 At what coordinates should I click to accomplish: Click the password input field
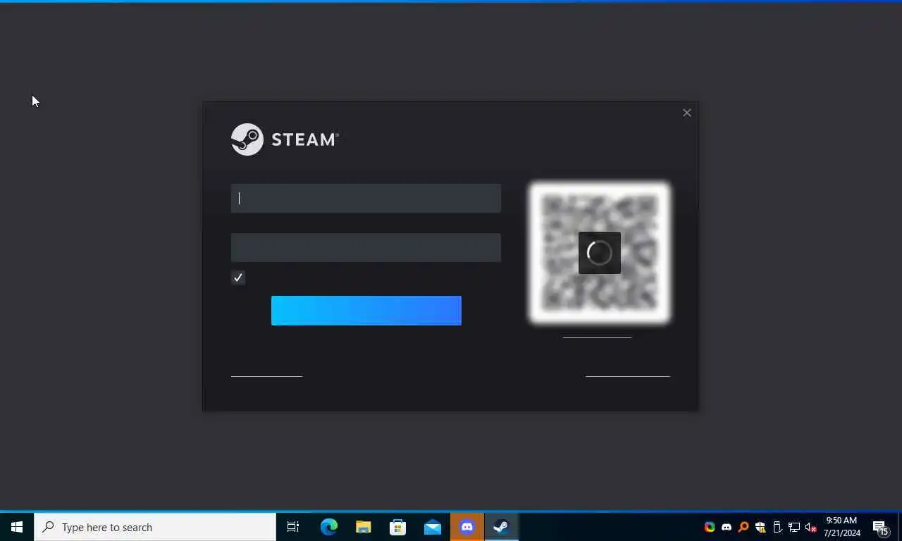366,248
